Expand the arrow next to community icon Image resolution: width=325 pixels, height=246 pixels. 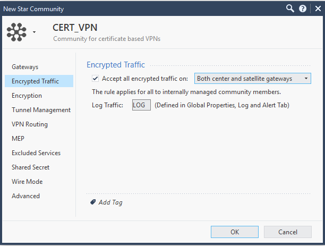point(35,32)
